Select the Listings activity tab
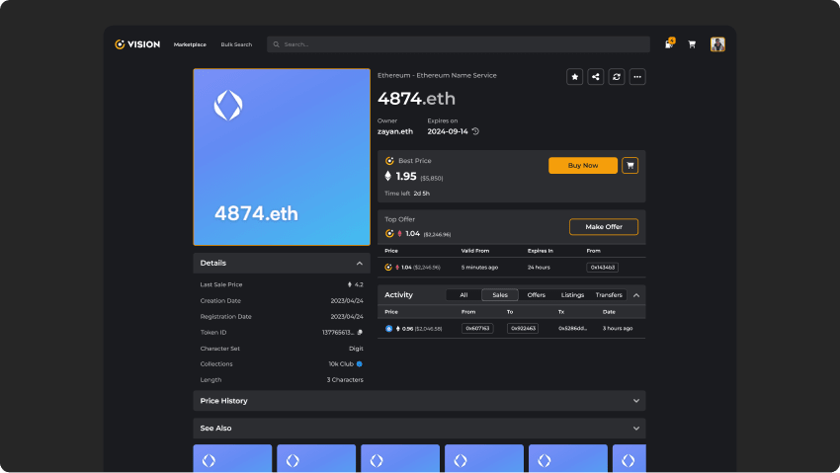The height and width of the screenshot is (473, 840). [x=572, y=295]
